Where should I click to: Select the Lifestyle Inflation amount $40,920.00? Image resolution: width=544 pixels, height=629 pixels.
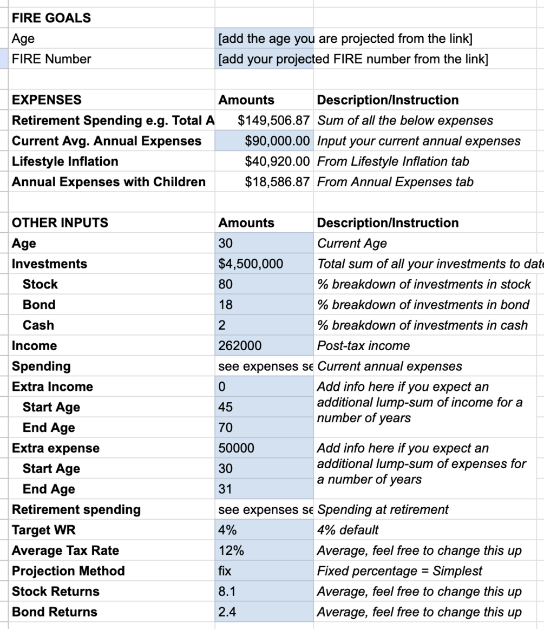point(264,161)
